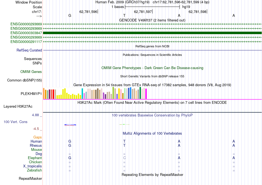Click the 1 bases scale bar
Viewport: 262px width, 185px height.
coord(152,7)
